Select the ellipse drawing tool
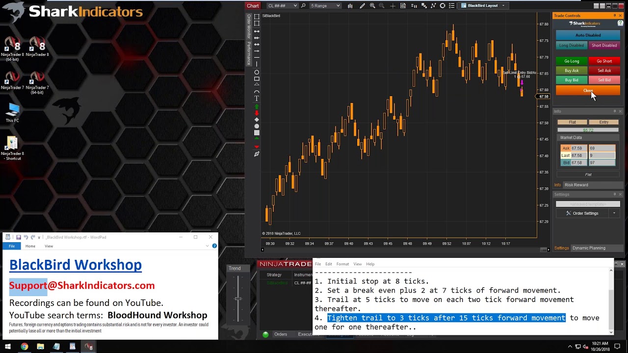628x353 pixels. (x=257, y=72)
